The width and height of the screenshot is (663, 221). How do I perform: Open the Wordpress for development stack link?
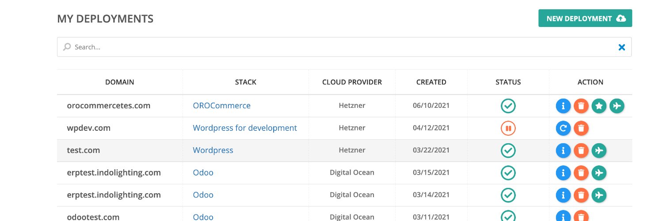(x=245, y=128)
